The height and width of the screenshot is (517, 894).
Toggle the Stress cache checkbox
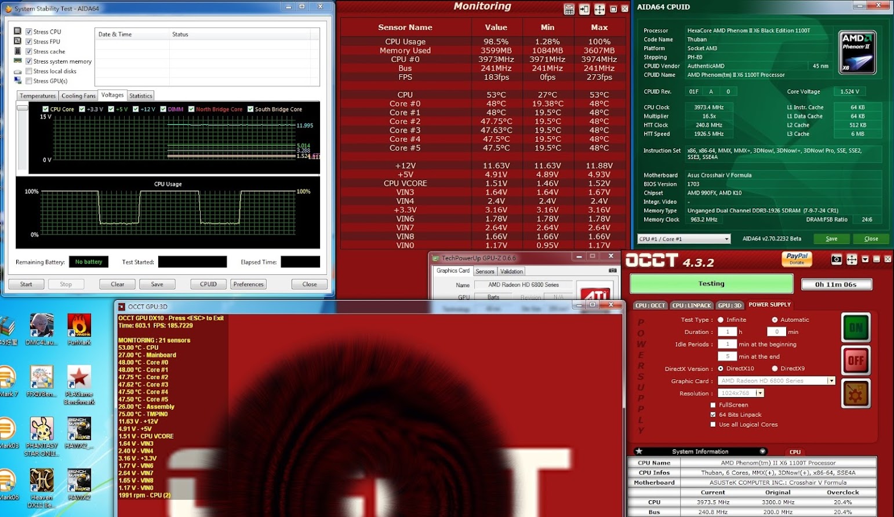pyautogui.click(x=29, y=52)
